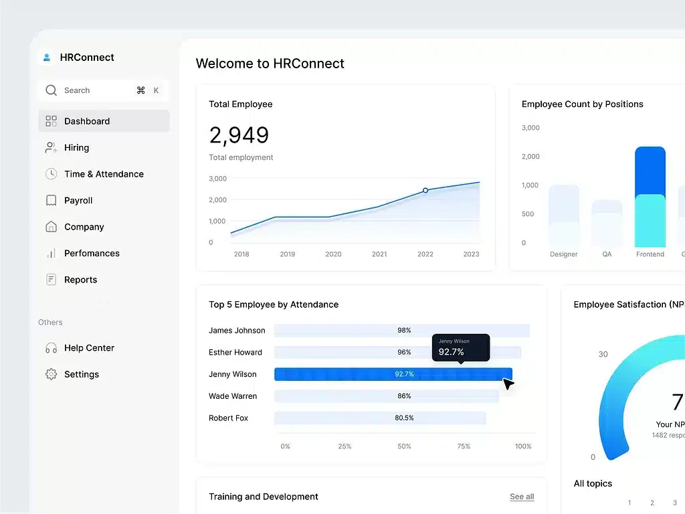Click Esther Howard's 96% attendance bar
The width and height of the screenshot is (685, 514).
(x=397, y=352)
